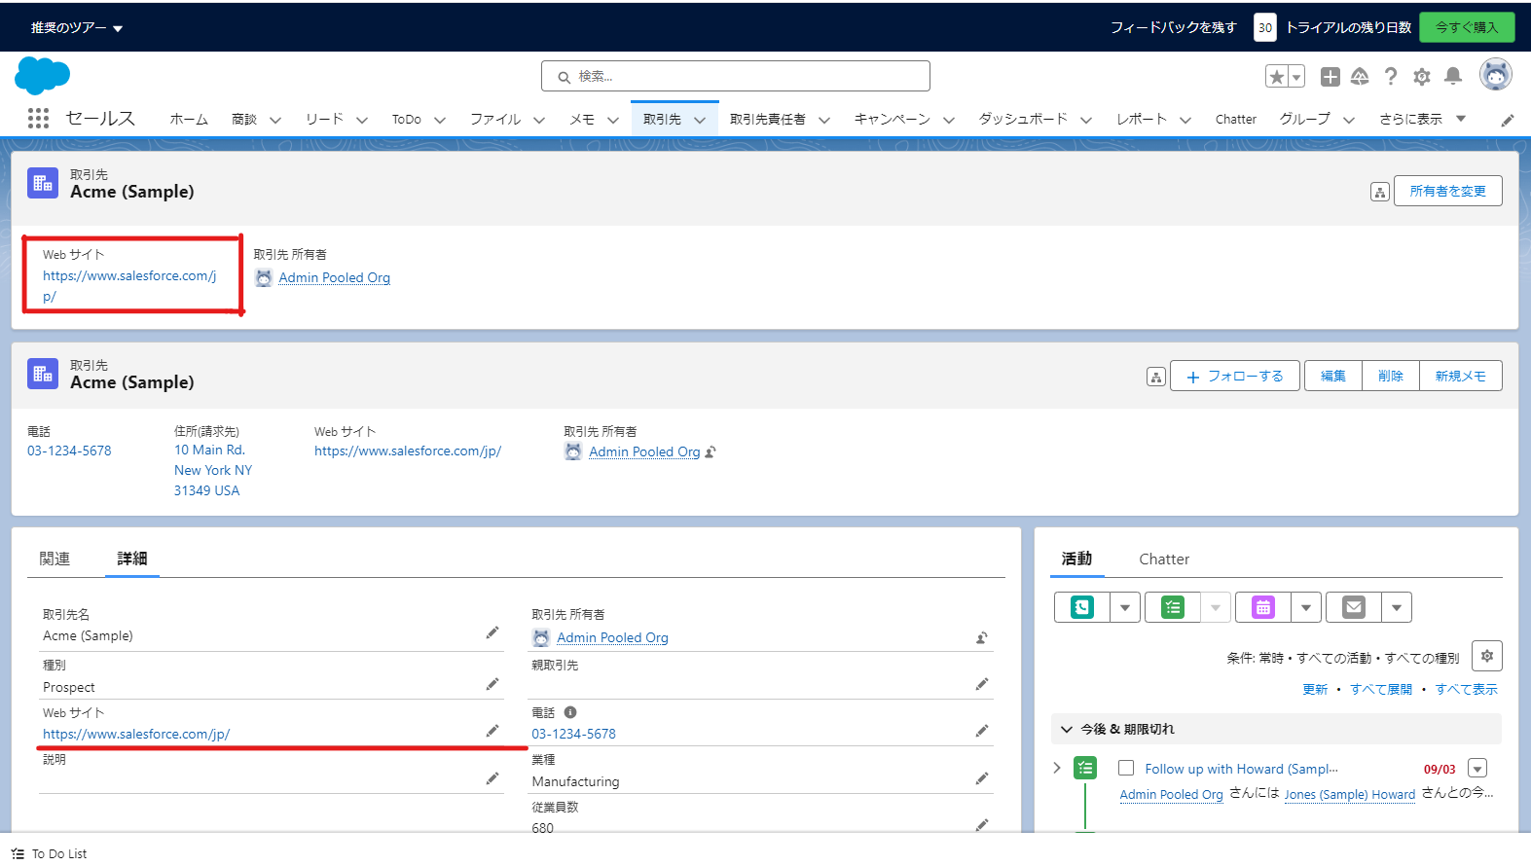
Task: Open the Trailhead guidance icon
Action: point(1360,77)
